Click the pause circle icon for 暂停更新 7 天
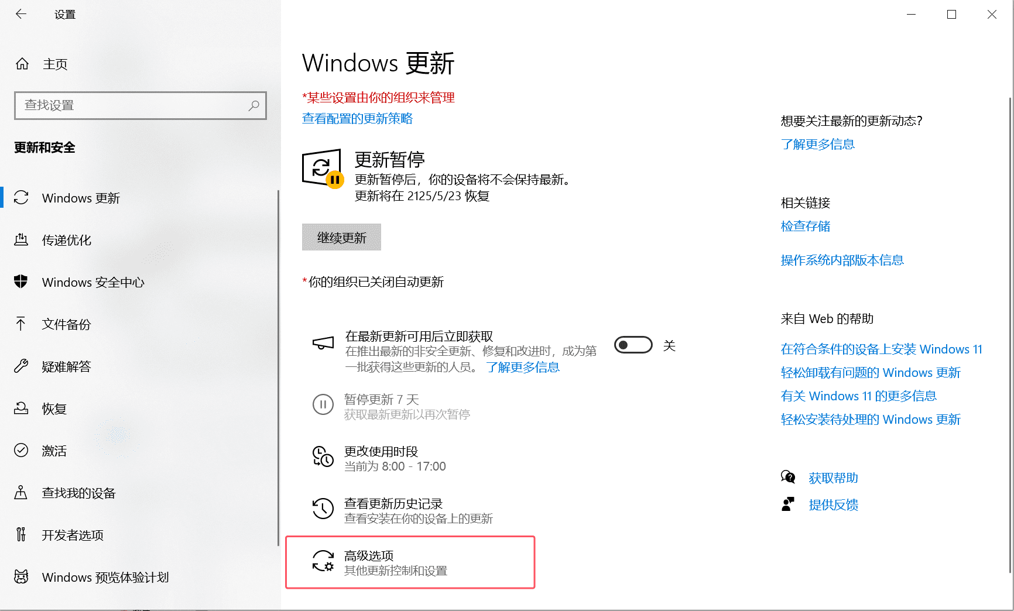 [x=323, y=404]
